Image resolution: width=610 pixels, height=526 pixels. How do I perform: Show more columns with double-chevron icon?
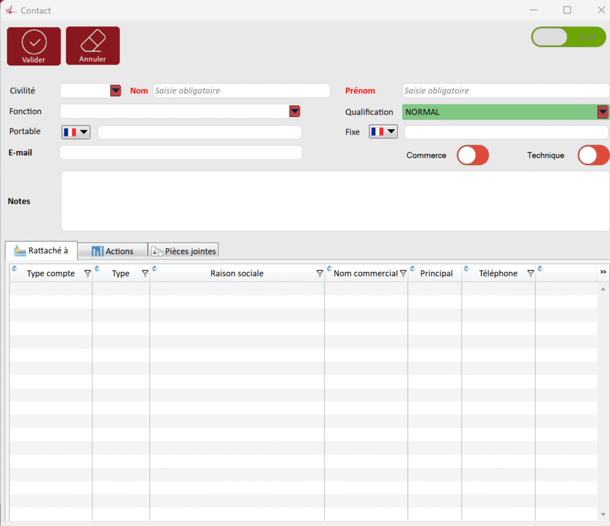(x=603, y=272)
